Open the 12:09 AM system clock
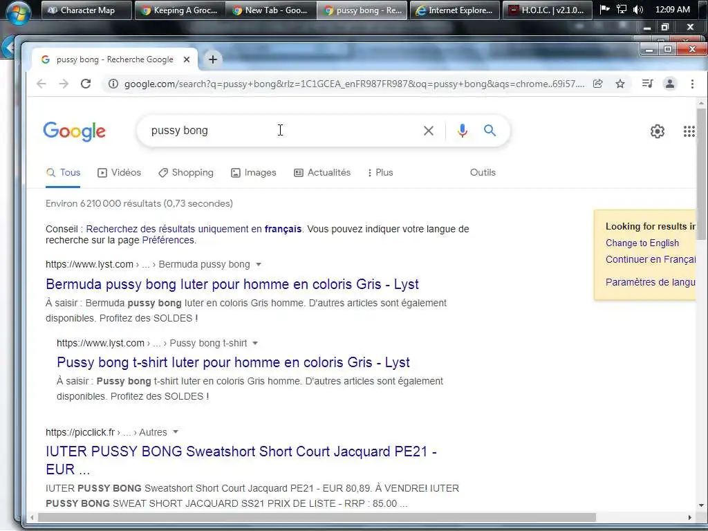 click(672, 10)
